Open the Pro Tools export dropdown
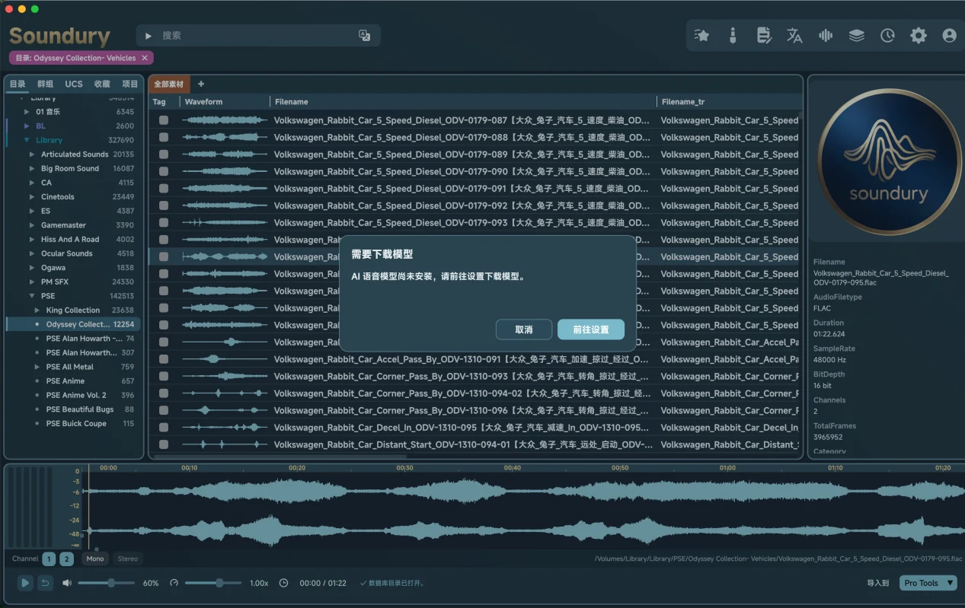The height and width of the screenshot is (608, 965). point(928,583)
